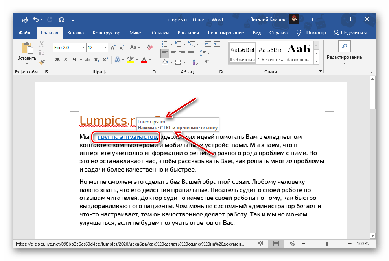Screen dimensions: 389x261
Task: Open the Вставка ribbon tab
Action: (x=75, y=33)
